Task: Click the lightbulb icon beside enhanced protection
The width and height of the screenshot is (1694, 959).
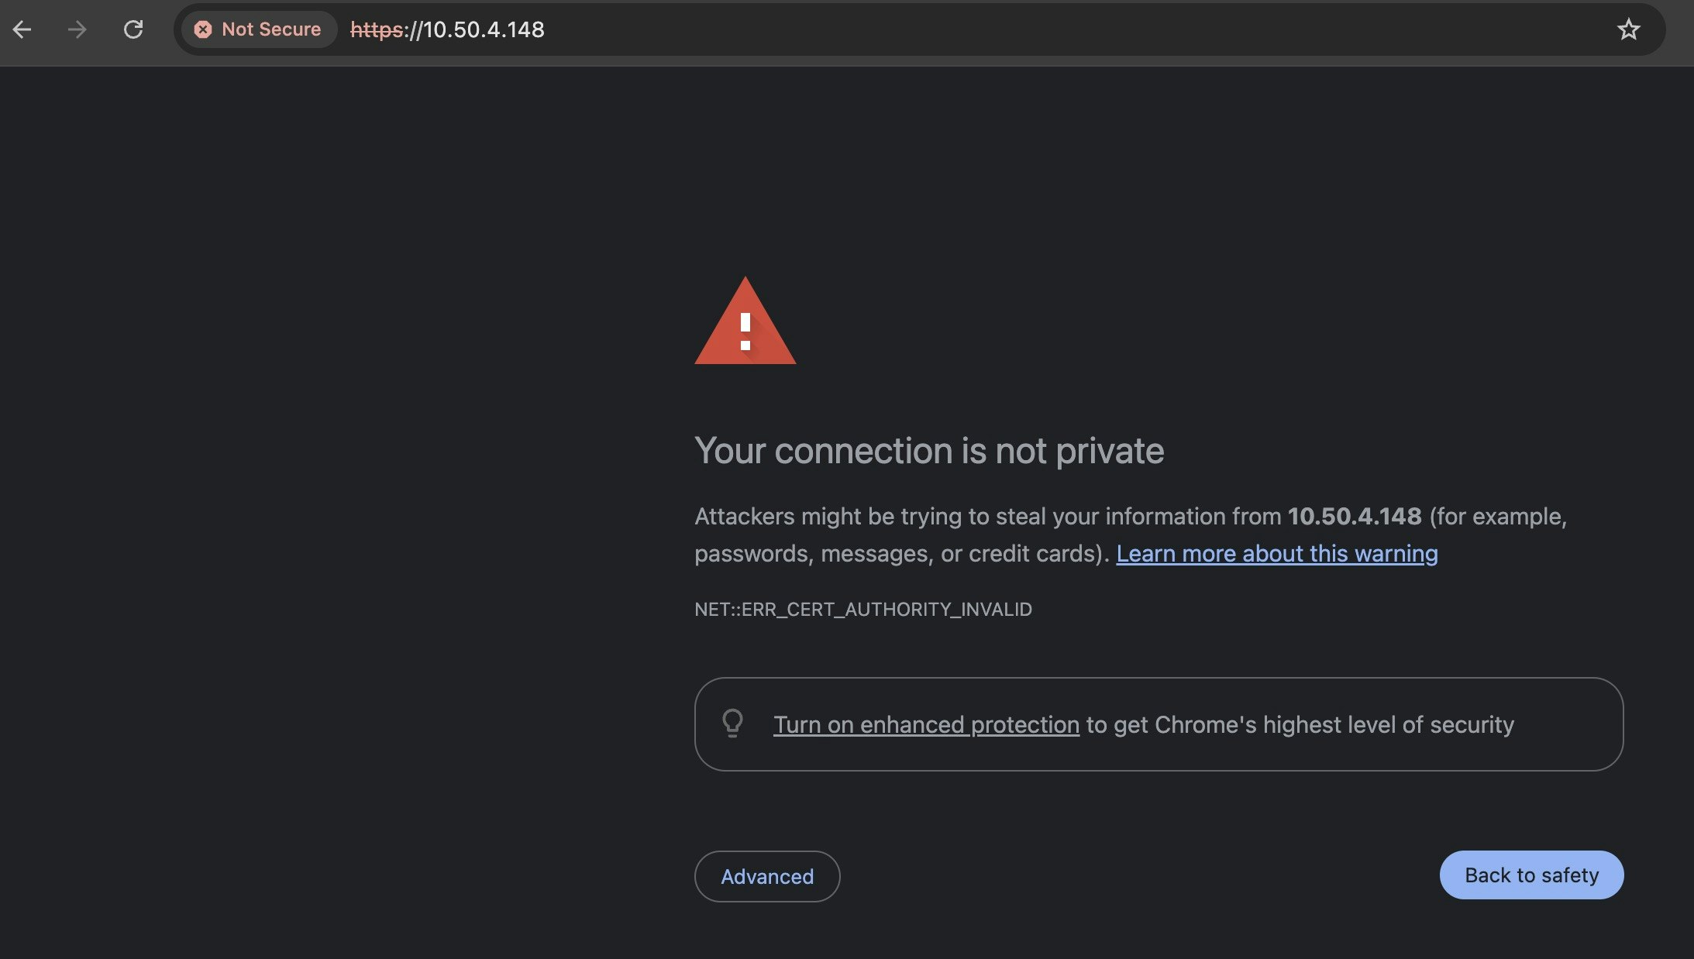Action: pos(732,724)
